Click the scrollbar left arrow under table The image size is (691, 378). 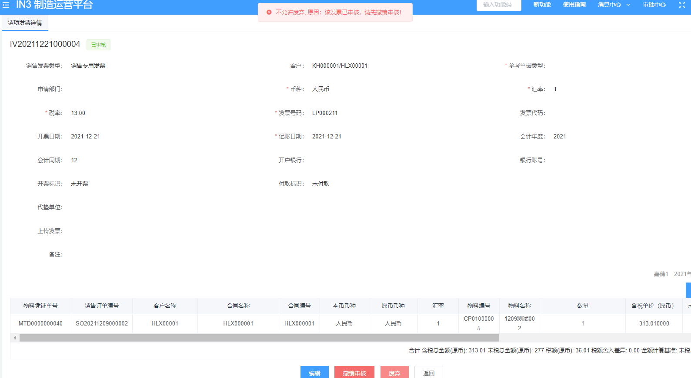click(15, 338)
